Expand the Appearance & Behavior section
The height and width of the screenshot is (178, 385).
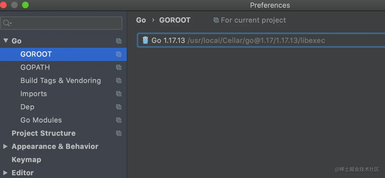[x=5, y=146]
